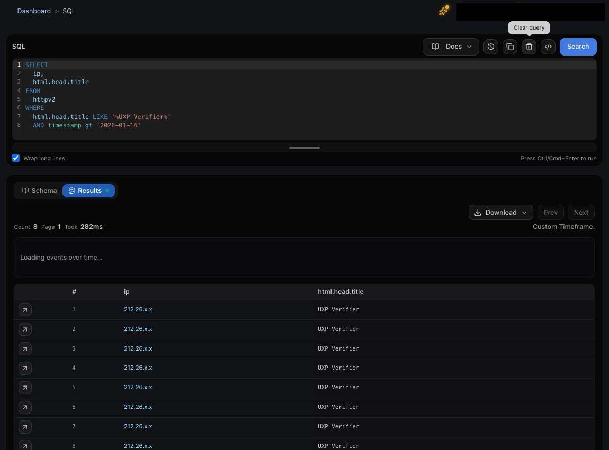Image resolution: width=609 pixels, height=450 pixels.
Task: Open IP link in row 8
Action: click(x=138, y=446)
